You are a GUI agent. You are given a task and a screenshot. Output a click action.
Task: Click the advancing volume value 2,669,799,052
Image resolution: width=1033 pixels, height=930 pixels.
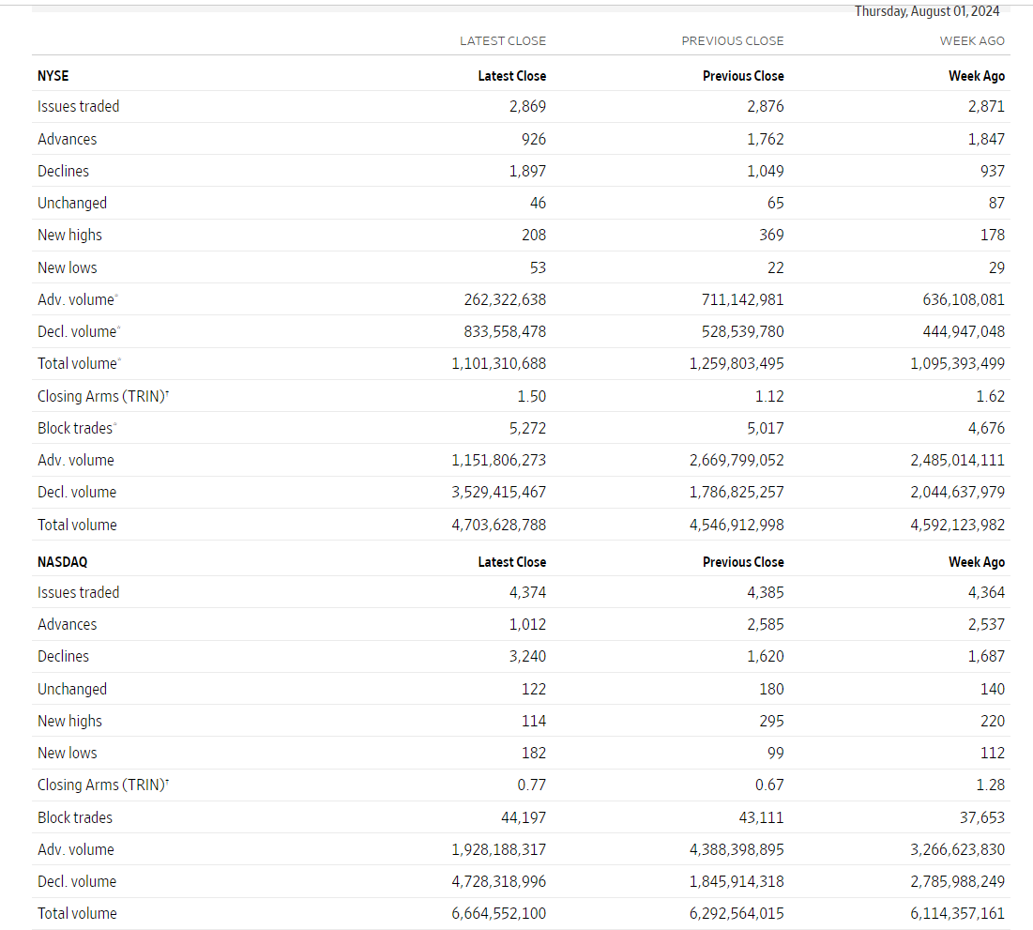(x=737, y=460)
